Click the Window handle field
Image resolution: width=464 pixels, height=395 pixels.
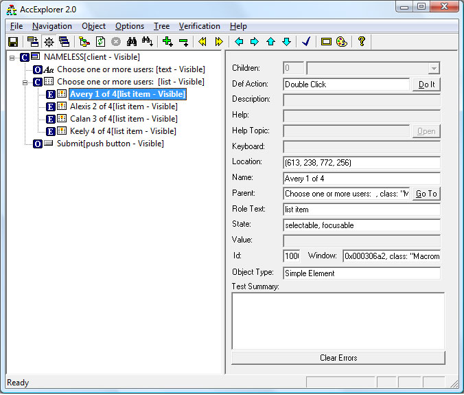click(391, 256)
